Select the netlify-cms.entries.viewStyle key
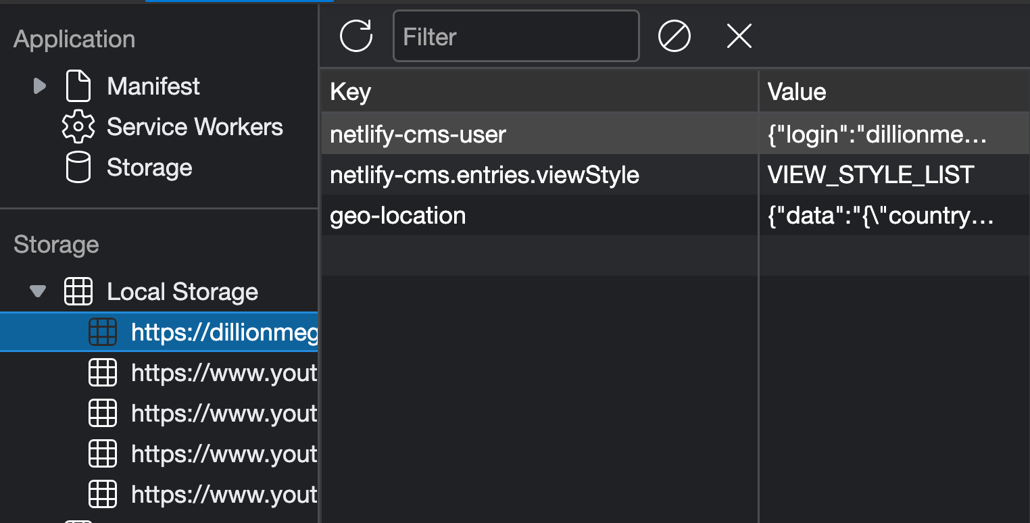1030x523 pixels. pos(485,175)
